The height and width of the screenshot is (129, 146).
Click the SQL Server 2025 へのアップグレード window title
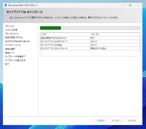[x=23, y=5]
